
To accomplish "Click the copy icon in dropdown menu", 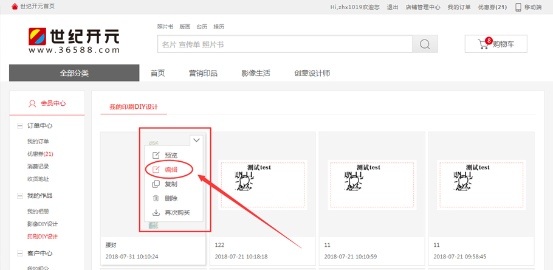I will (156, 184).
